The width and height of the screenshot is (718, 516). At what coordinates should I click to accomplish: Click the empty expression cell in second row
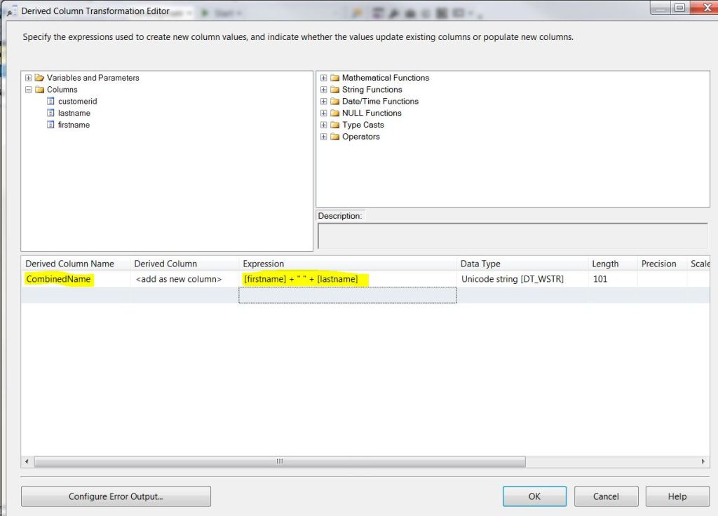coord(348,295)
